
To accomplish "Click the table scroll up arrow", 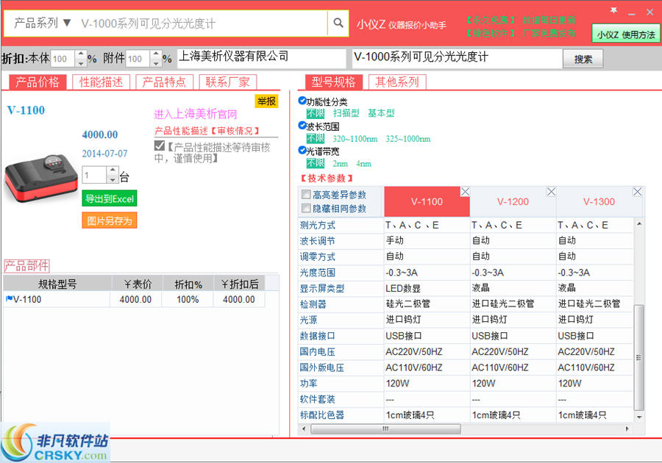I will [638, 224].
